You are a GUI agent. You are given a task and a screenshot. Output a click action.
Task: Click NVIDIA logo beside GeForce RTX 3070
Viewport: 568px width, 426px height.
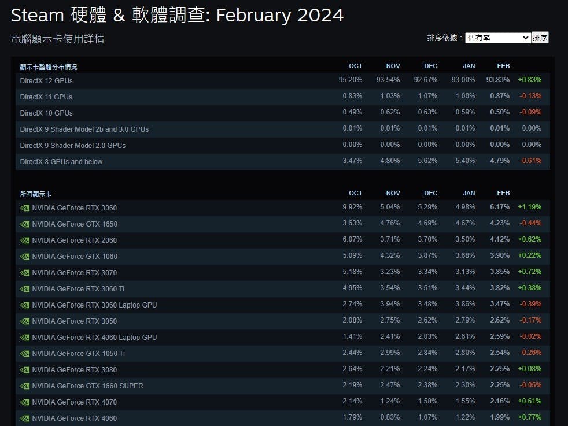point(25,273)
